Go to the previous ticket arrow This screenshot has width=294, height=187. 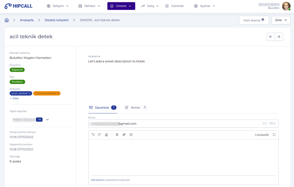tap(271, 37)
